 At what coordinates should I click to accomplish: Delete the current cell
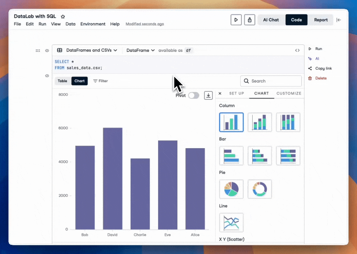[317, 78]
